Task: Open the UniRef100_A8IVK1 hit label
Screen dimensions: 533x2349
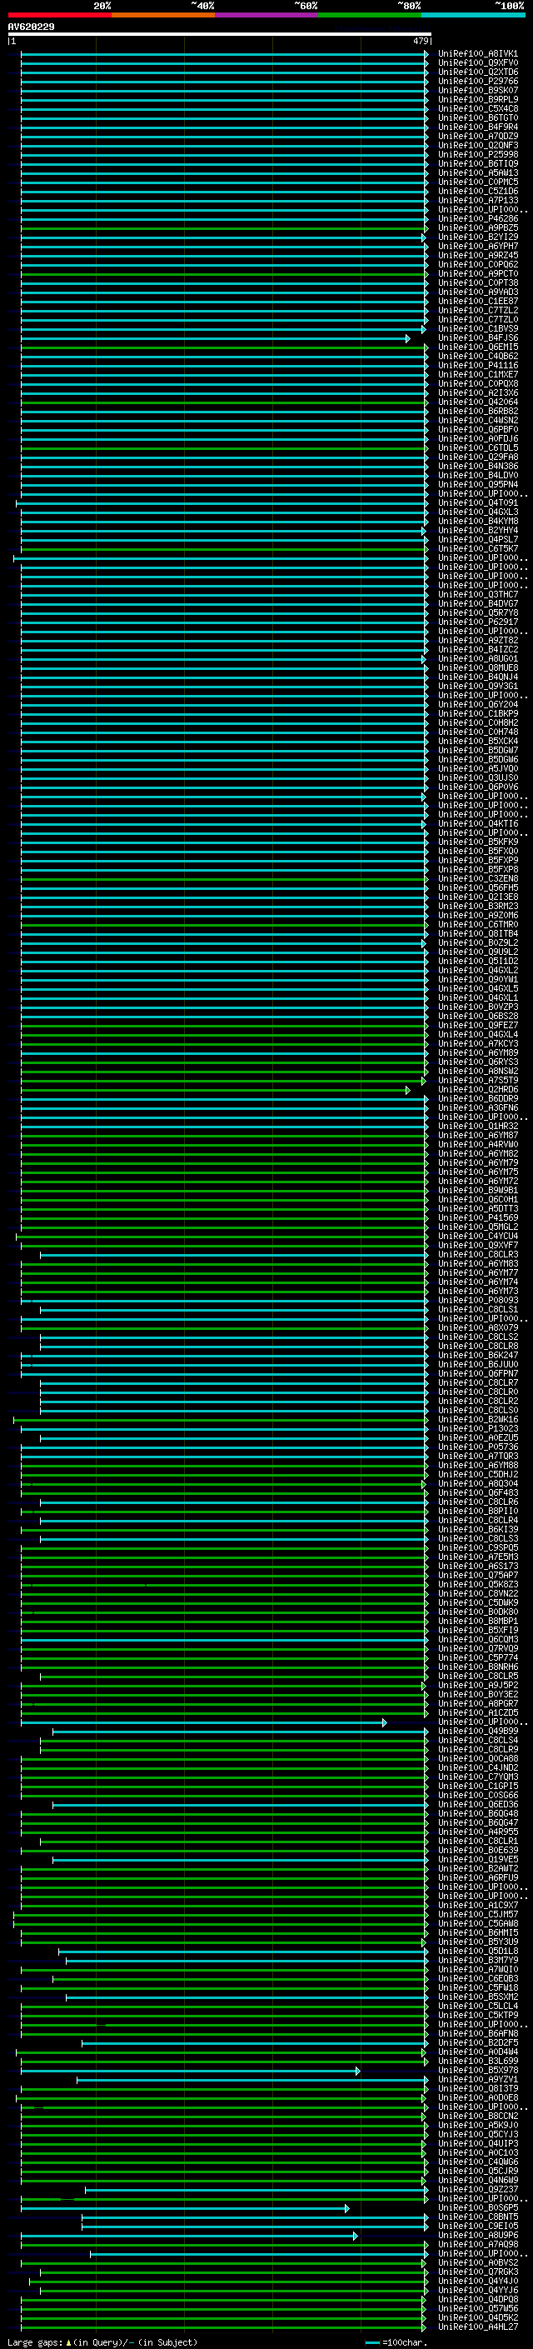Action: click(x=477, y=54)
